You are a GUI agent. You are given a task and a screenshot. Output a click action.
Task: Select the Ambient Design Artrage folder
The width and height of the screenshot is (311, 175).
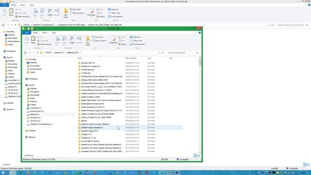[130, 127]
